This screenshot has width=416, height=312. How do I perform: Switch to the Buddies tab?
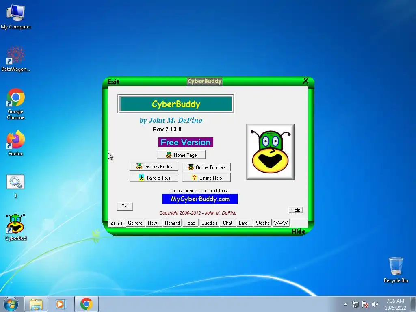(x=209, y=223)
